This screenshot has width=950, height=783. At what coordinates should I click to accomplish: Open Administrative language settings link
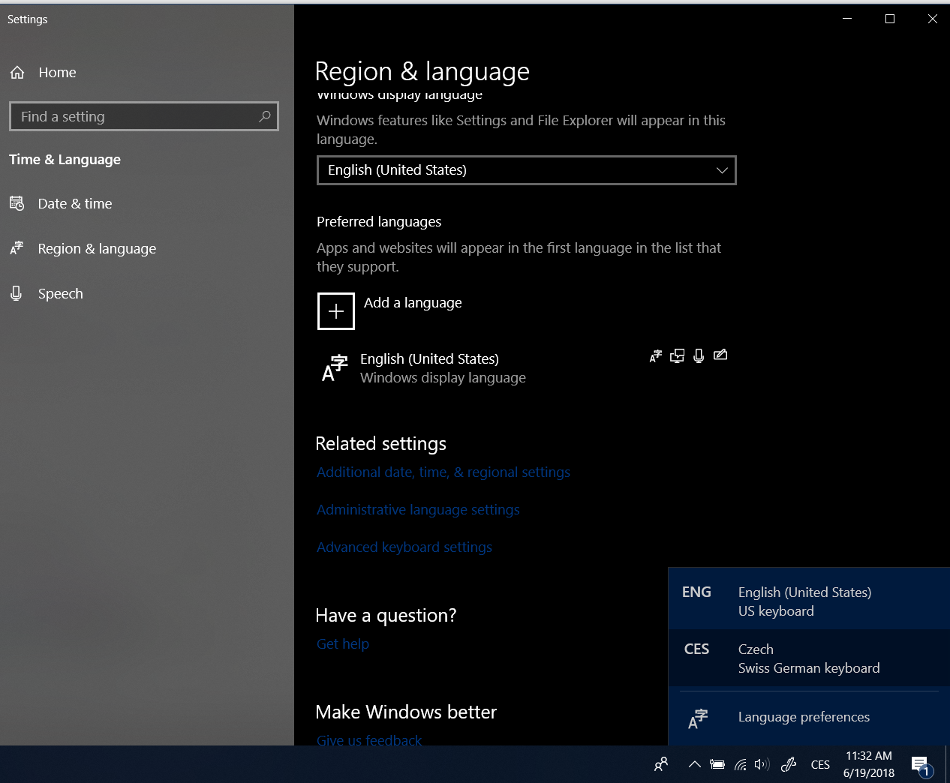[418, 510]
